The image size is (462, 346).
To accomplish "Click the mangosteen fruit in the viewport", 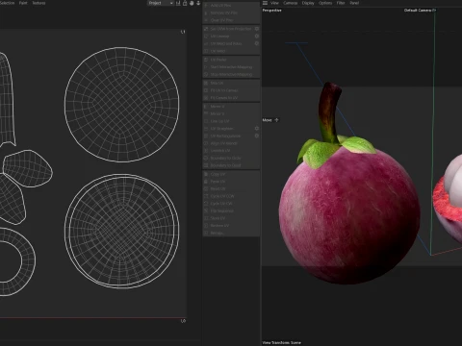I will tap(349, 214).
